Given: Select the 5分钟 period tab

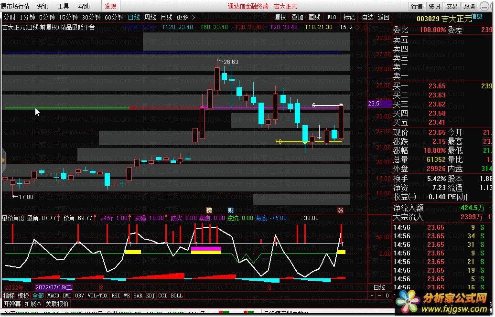Looking at the screenshot, I should pyautogui.click(x=47, y=17).
